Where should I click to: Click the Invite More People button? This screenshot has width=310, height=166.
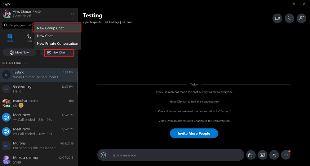click(194, 133)
